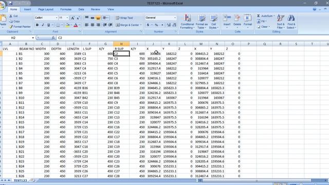
Task: Click Decrease Decimal icon
Action: [174, 25]
